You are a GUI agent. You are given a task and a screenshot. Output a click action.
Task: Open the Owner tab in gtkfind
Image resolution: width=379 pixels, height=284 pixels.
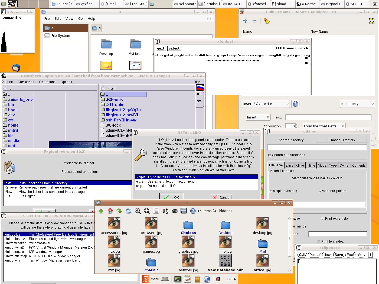[x=344, y=166]
